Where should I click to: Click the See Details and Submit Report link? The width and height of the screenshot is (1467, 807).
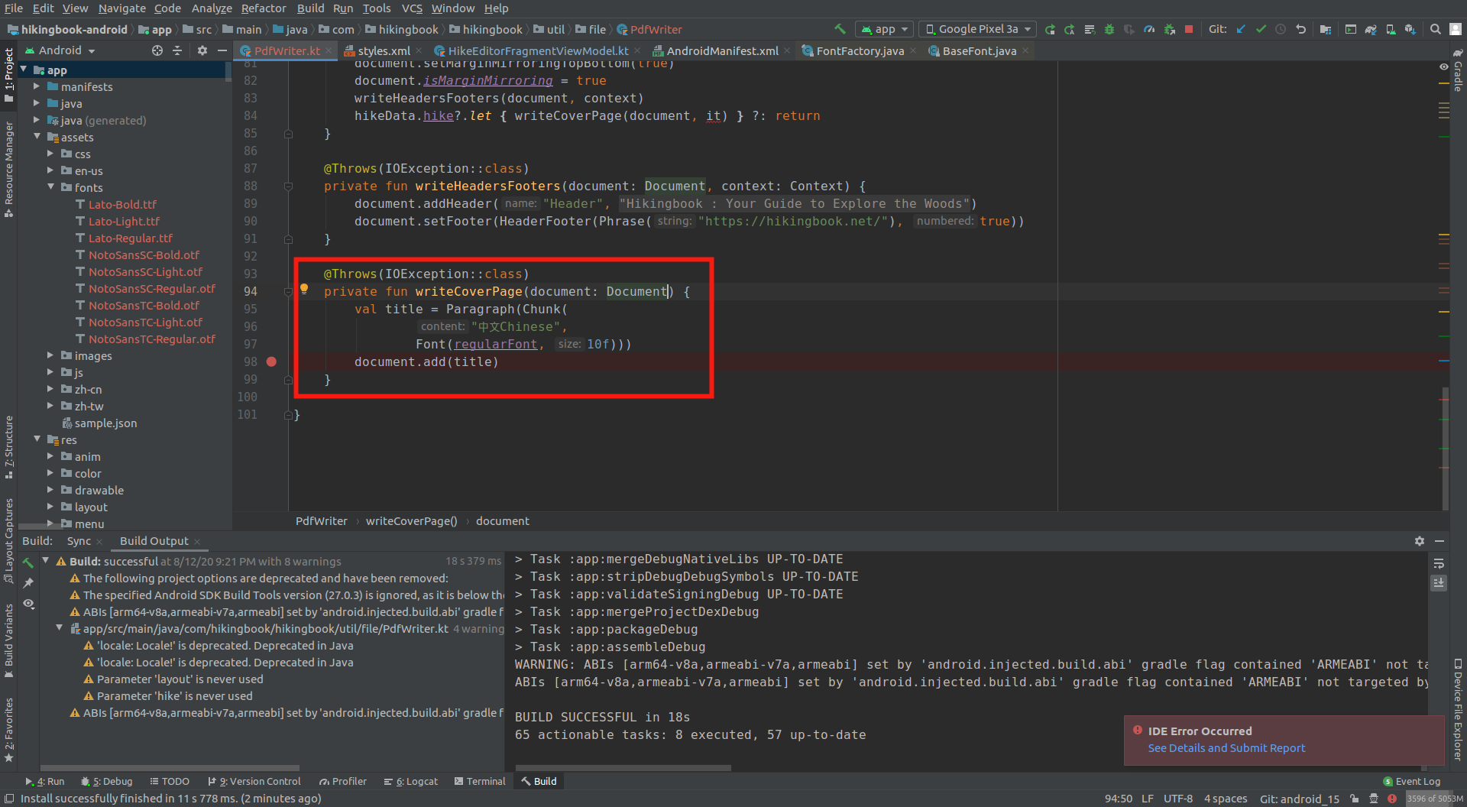click(x=1226, y=748)
